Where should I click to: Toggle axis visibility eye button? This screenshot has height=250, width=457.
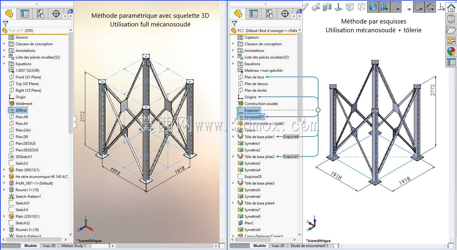396,7
